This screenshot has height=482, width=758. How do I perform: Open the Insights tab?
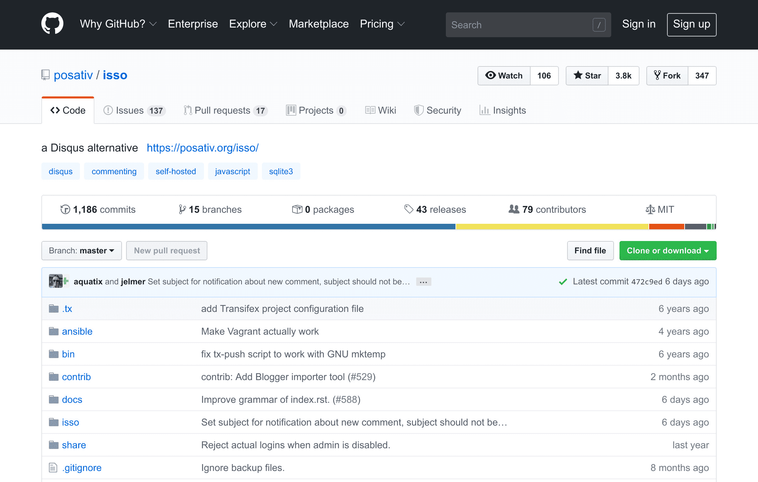click(503, 110)
